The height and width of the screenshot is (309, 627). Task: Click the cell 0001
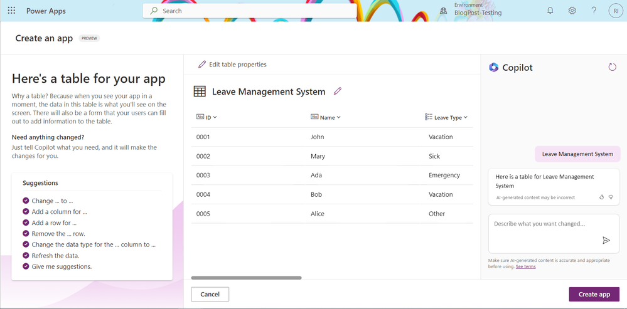[x=203, y=137]
